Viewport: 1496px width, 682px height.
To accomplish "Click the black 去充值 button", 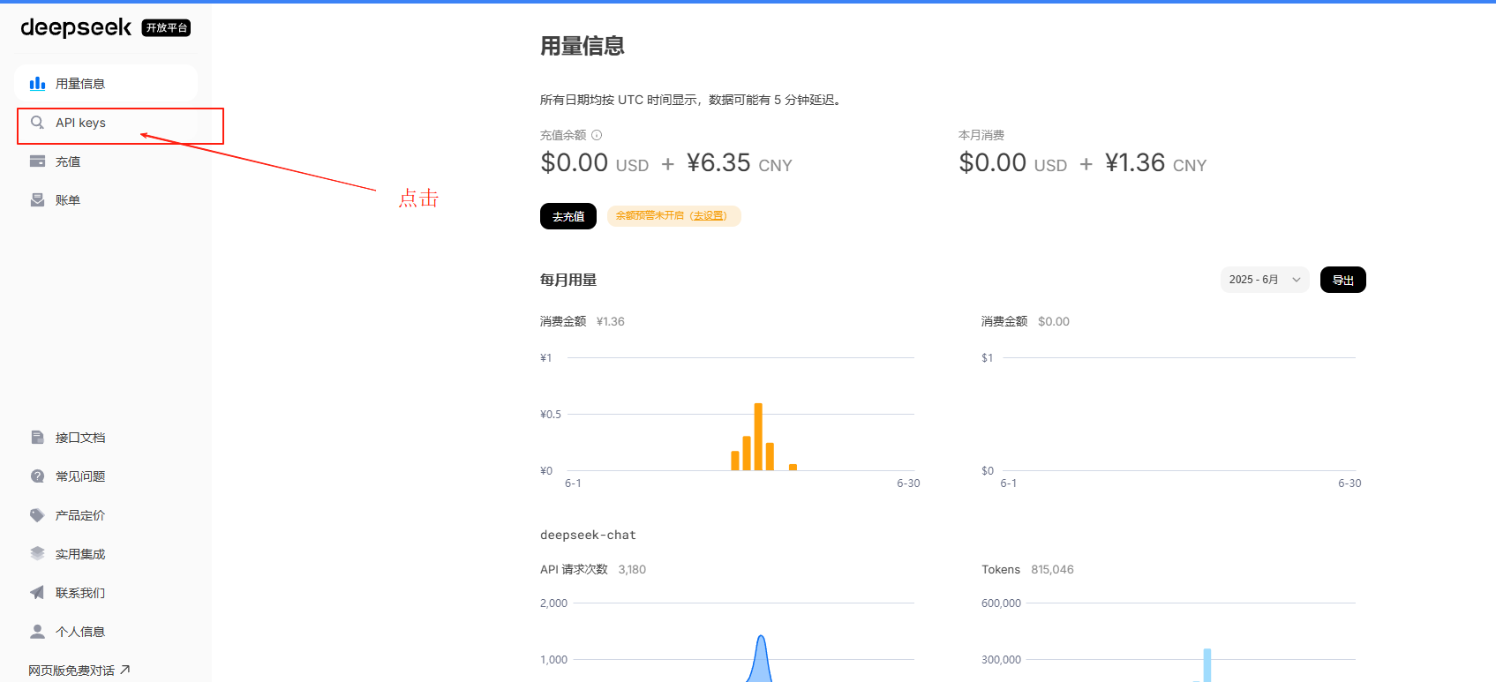I will 568,216.
